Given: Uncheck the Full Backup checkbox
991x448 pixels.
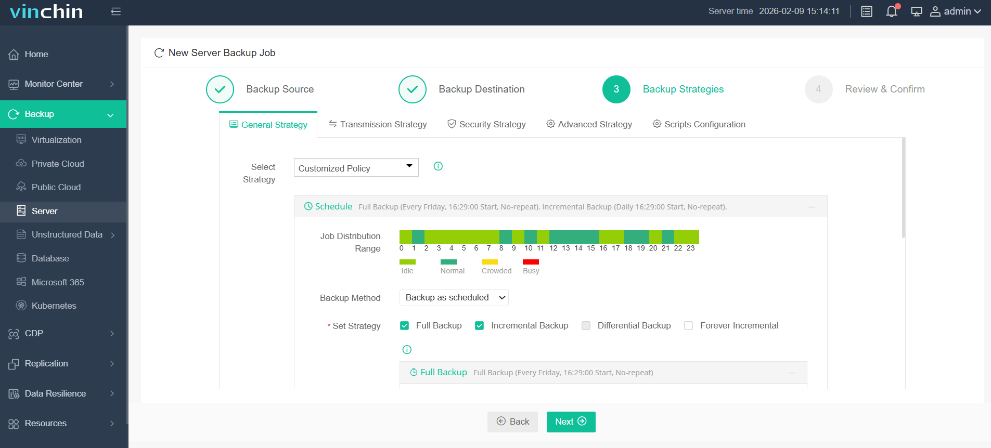Looking at the screenshot, I should pyautogui.click(x=404, y=326).
